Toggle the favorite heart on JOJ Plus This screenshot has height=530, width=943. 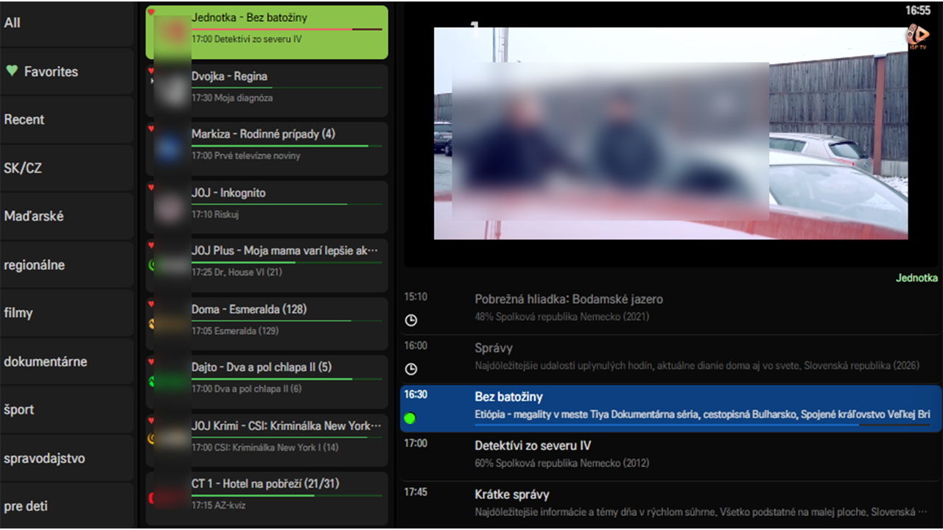pos(151,246)
